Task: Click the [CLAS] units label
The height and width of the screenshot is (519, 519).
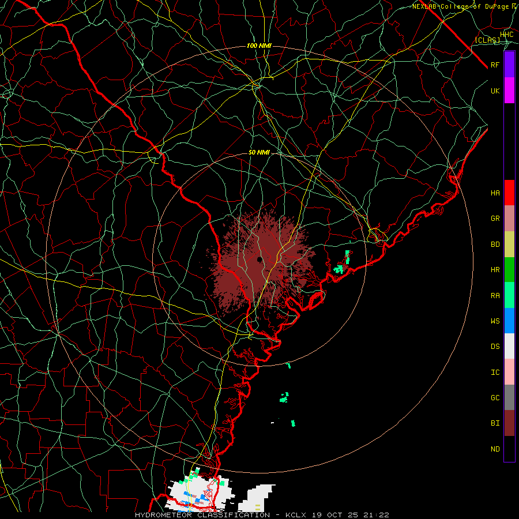Action: pos(487,40)
